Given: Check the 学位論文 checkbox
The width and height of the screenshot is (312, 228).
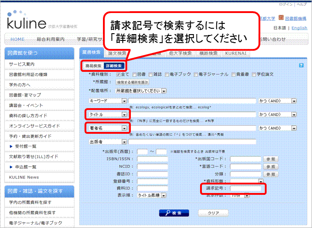Looking at the screenshot, I should (254, 75).
